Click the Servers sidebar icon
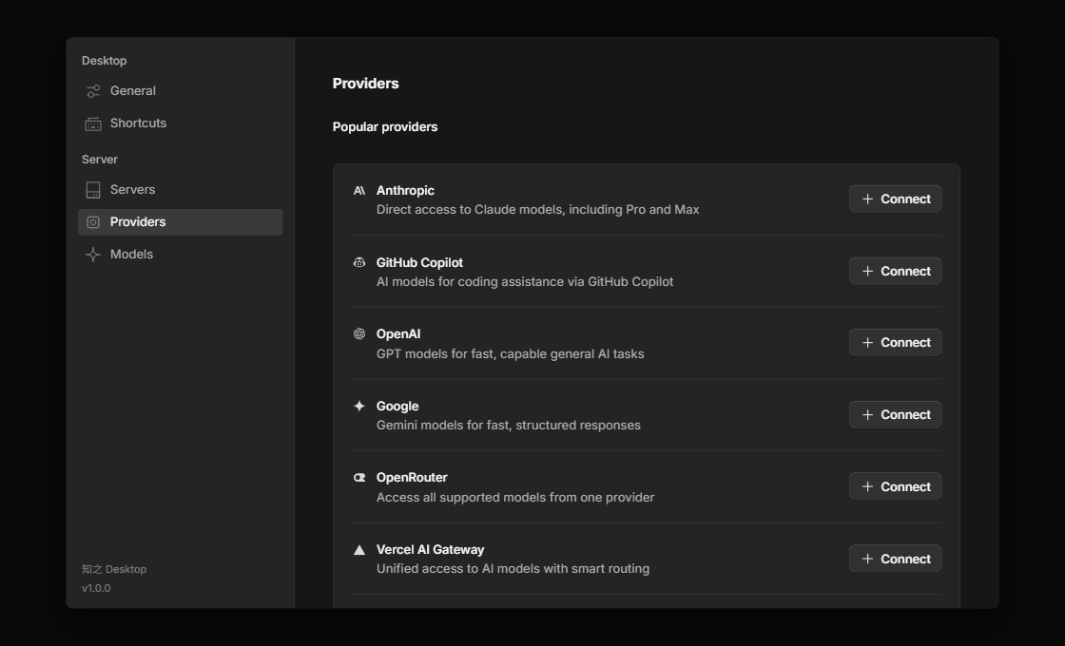 (x=93, y=190)
